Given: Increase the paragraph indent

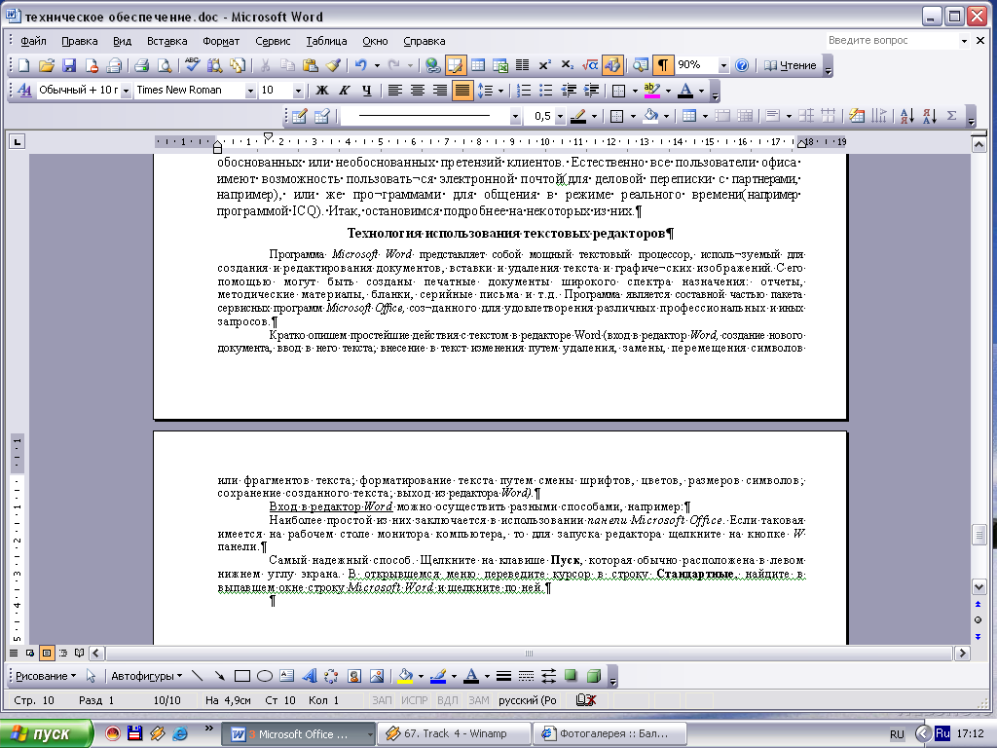Looking at the screenshot, I should [591, 91].
